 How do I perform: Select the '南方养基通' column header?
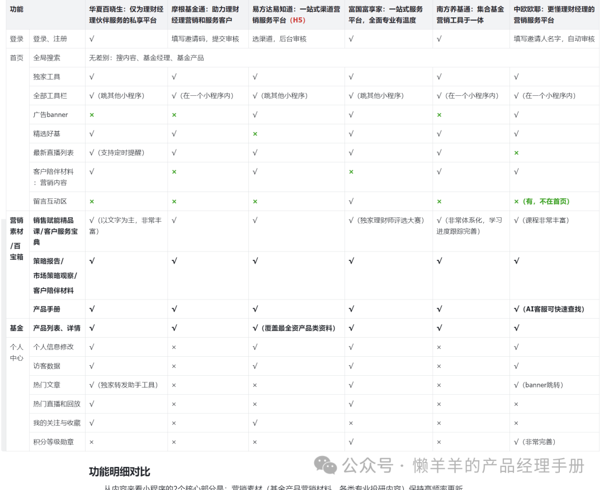470,15
